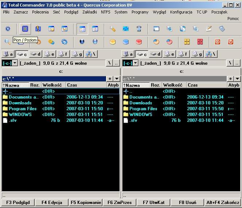This screenshot has height=208, width=242.
Task: Click the pressed blue concentric-squares toolbar icon
Action: pyautogui.click(x=25, y=29)
